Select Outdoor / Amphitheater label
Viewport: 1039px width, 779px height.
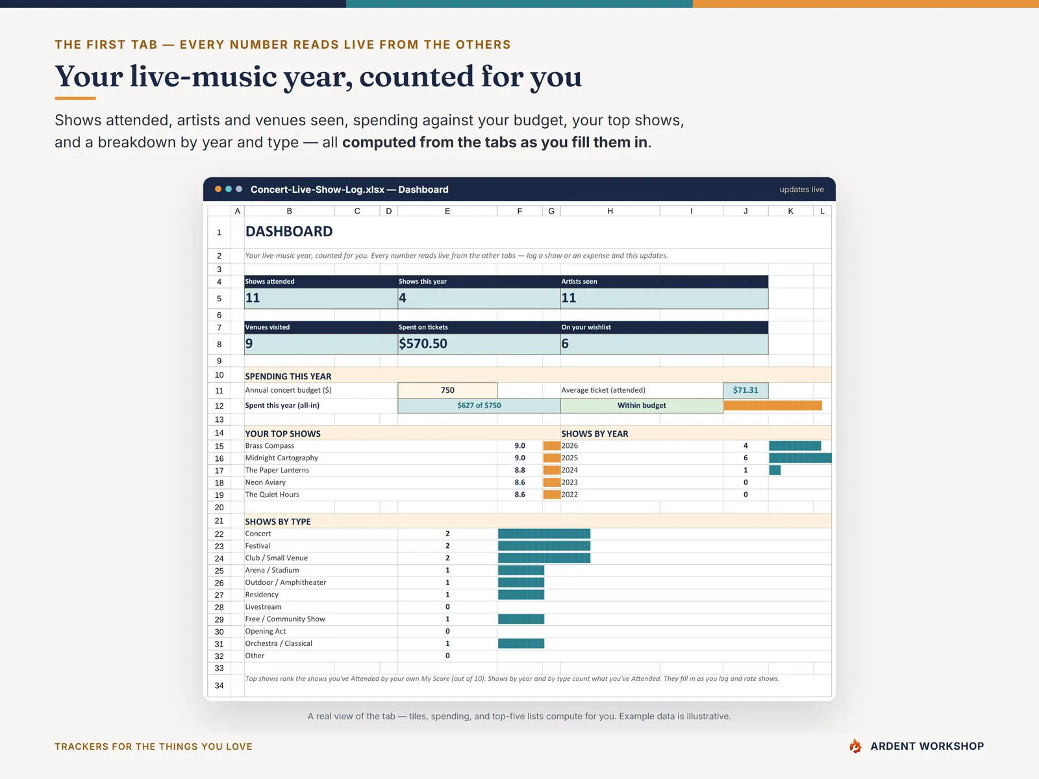click(286, 583)
